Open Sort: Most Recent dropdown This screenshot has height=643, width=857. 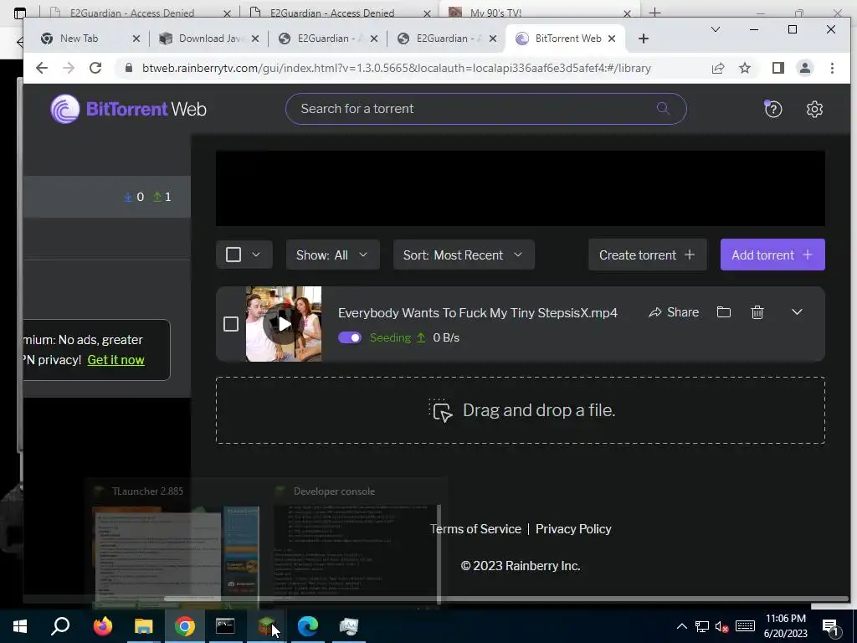tap(464, 255)
